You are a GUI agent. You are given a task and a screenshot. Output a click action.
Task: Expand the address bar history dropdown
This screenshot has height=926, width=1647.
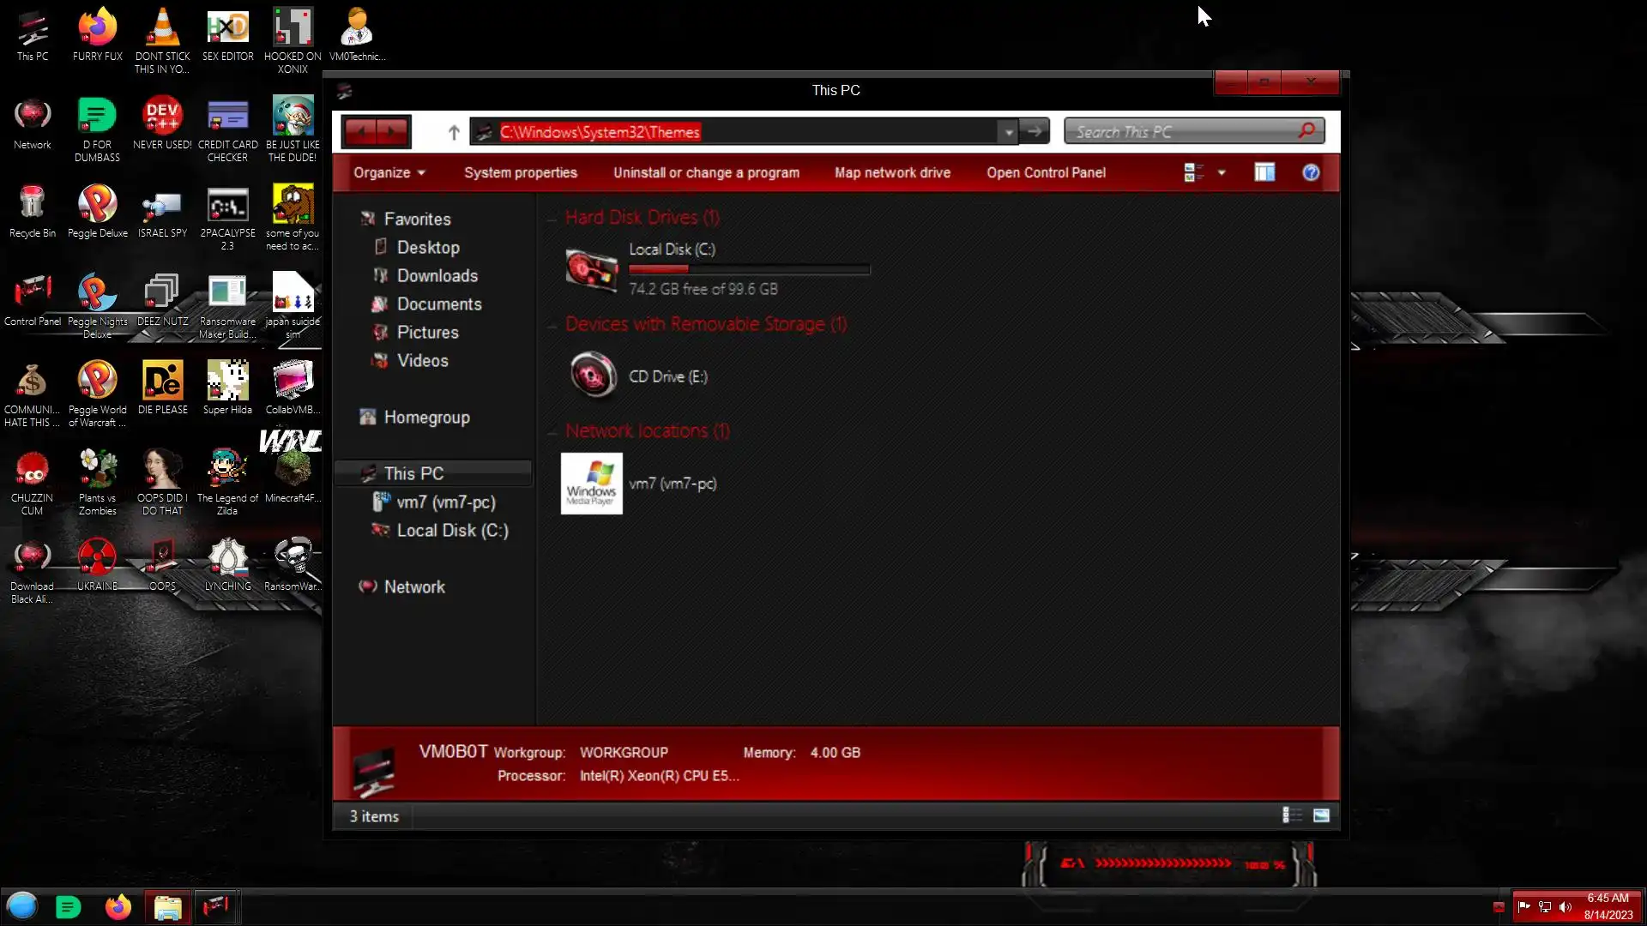pos(1009,132)
